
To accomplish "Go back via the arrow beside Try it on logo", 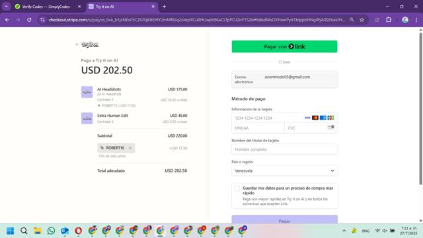I will click(77, 44).
